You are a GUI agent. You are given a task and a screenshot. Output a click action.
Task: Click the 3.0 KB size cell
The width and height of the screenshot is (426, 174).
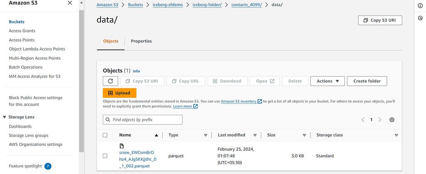297,156
